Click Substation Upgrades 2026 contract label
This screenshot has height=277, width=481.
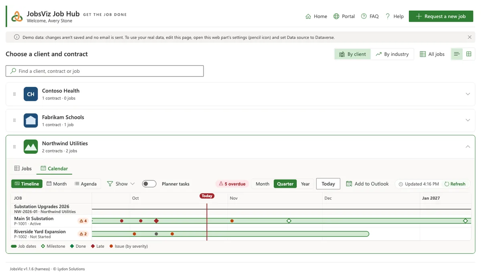45,209
